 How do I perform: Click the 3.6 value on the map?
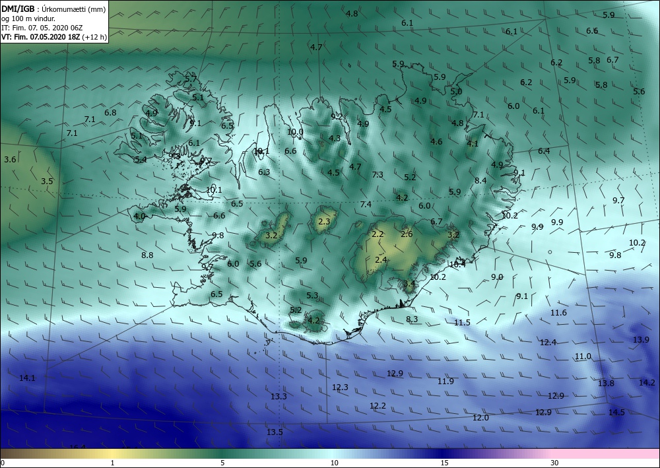(10, 160)
